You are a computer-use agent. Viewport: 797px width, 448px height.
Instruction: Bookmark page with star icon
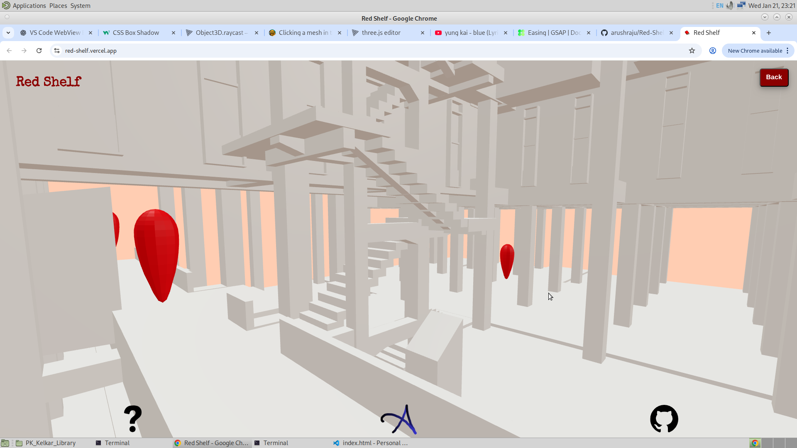[x=692, y=51]
